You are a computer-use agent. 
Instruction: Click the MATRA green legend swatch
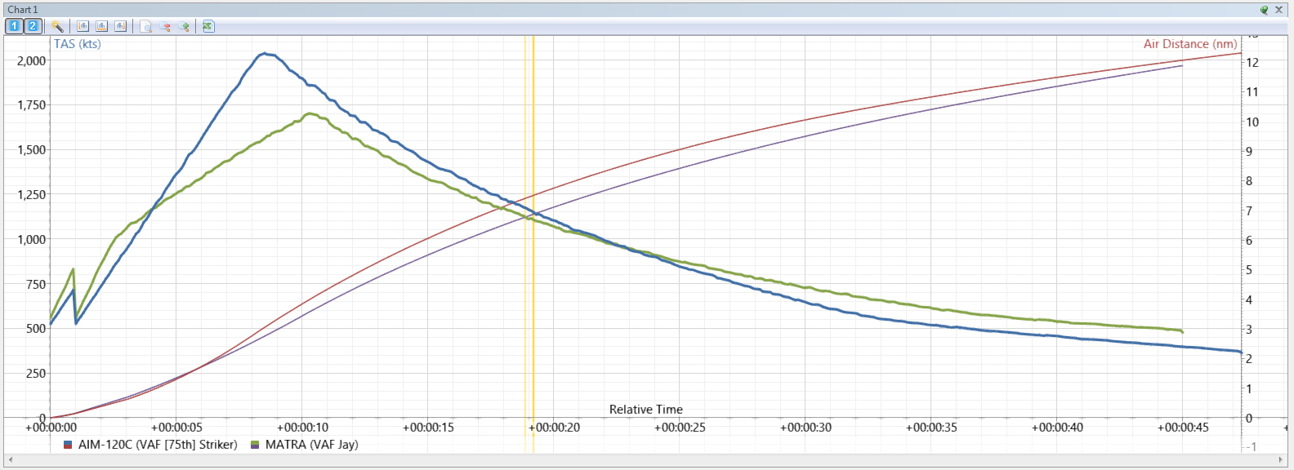[255, 445]
